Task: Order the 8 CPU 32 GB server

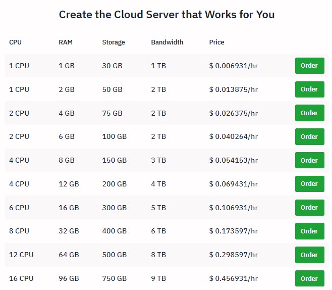Action: 309,231
